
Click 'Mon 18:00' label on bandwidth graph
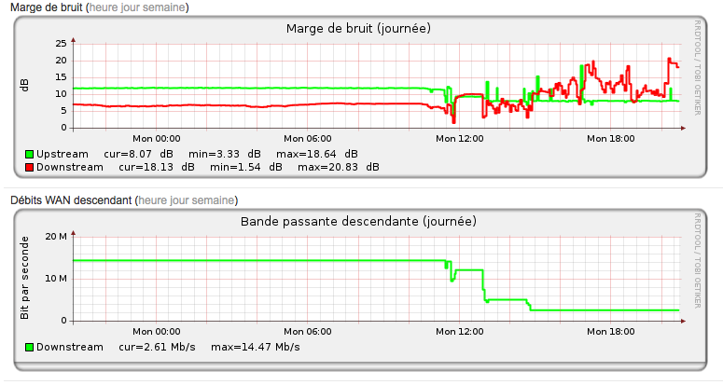click(610, 331)
